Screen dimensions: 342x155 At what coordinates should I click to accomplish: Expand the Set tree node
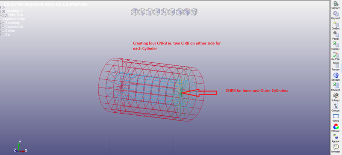(3, 35)
